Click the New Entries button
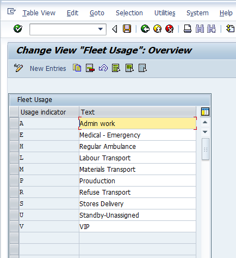 [48, 68]
